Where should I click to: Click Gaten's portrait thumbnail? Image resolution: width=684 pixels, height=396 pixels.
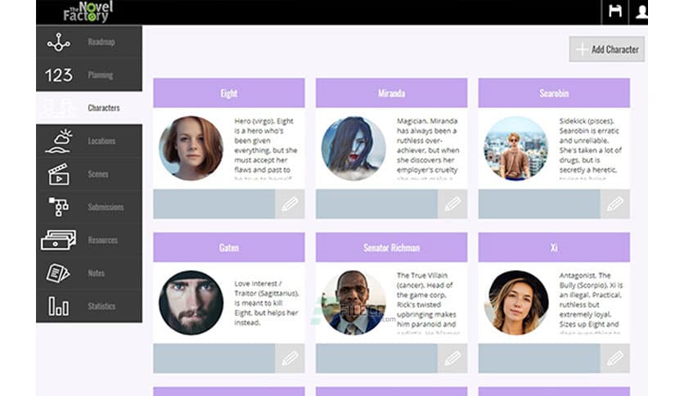(x=191, y=303)
